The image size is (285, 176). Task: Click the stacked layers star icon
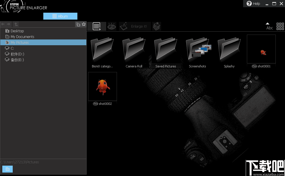coord(157,27)
